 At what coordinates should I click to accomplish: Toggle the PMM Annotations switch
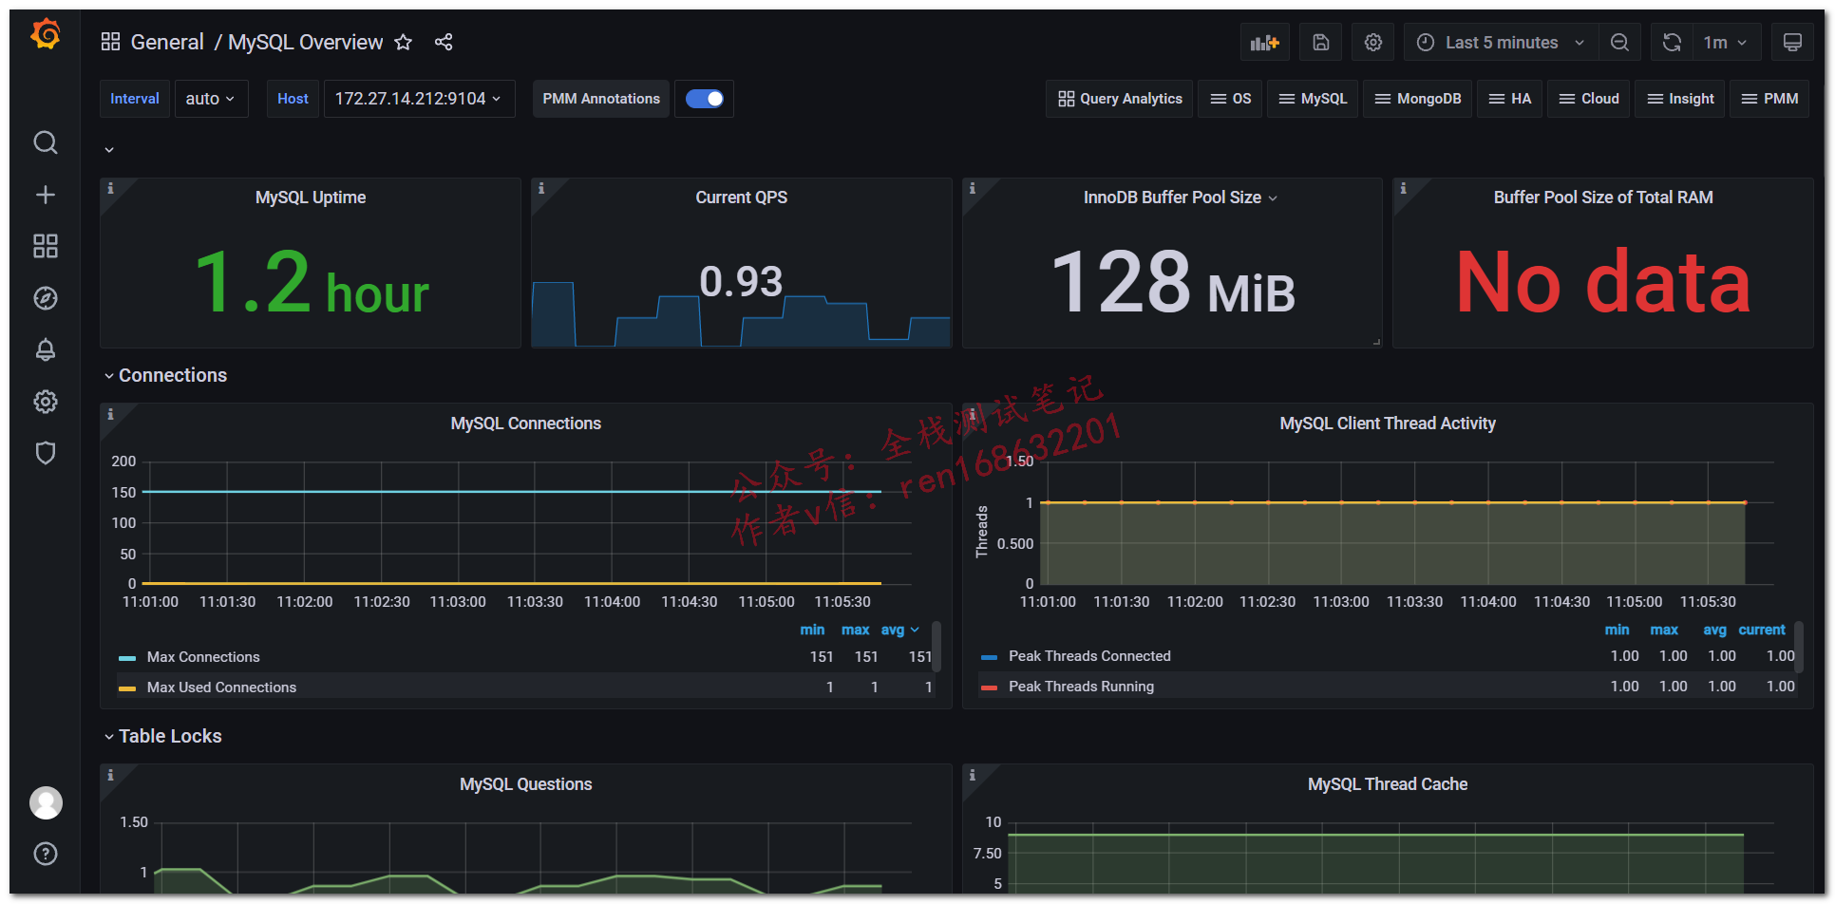coord(705,99)
